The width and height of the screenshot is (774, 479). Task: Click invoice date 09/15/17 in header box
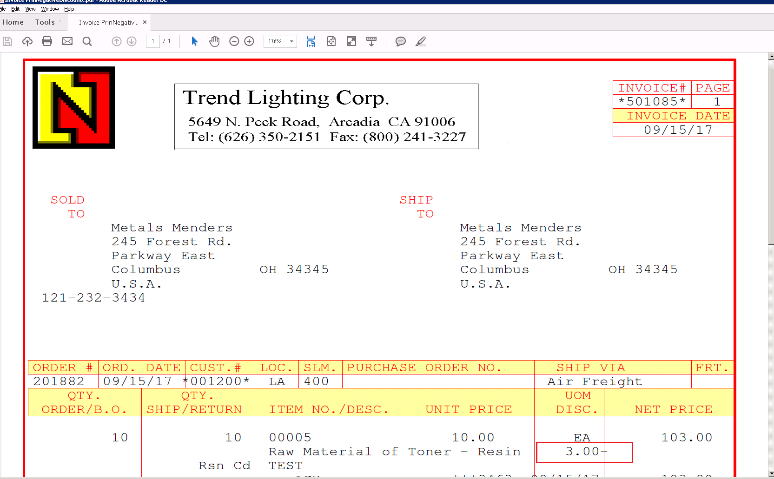coord(678,130)
